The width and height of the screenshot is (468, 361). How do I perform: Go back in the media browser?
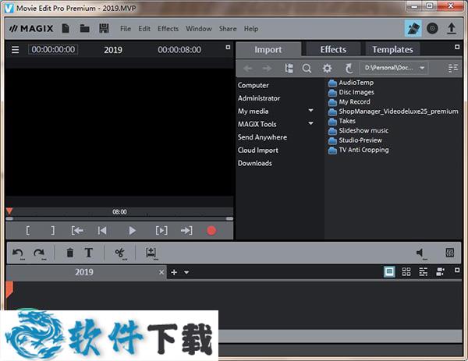click(248, 69)
